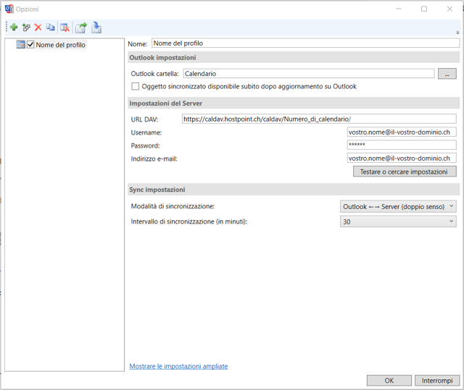Screen dimensions: 464x390
Task: Delete selected profile with red X
Action: (38, 27)
